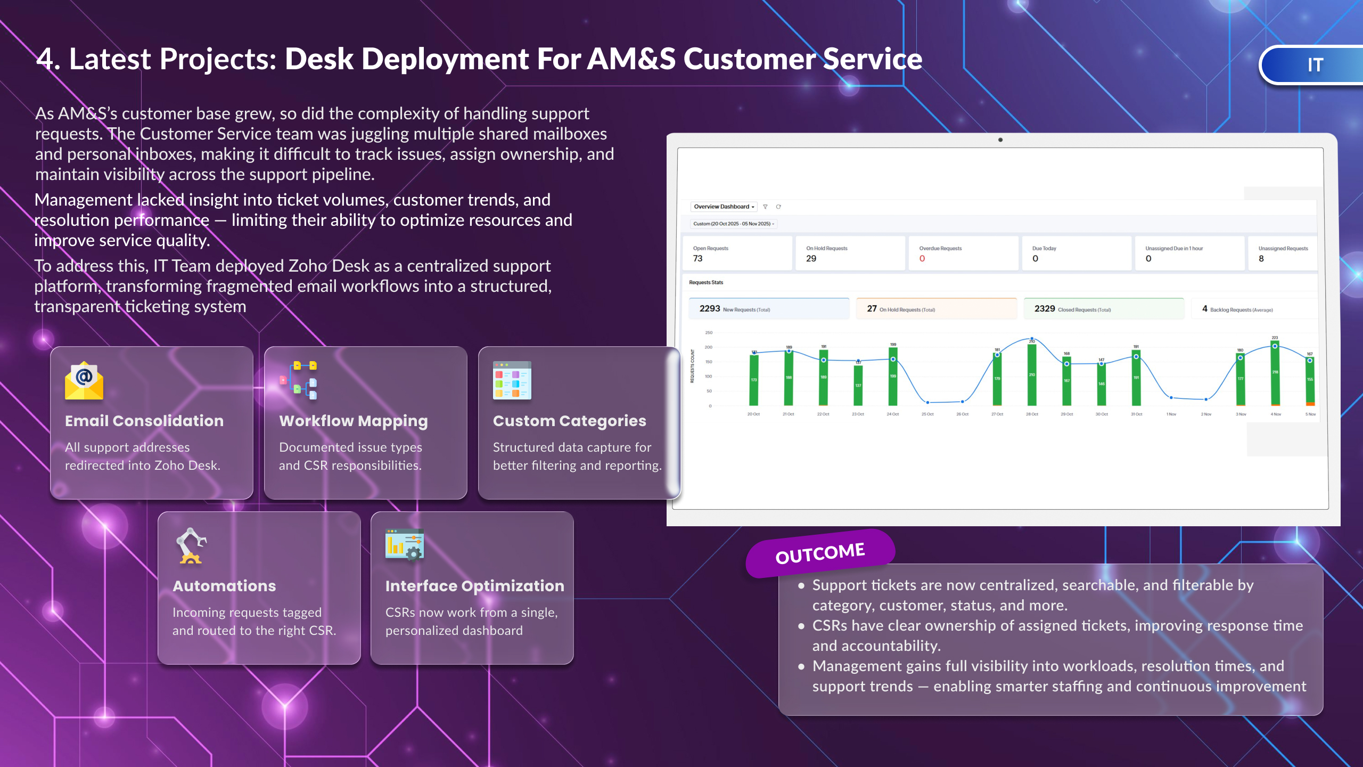Click the Custom Categories grid icon
Image resolution: width=1363 pixels, height=767 pixels.
click(x=512, y=380)
